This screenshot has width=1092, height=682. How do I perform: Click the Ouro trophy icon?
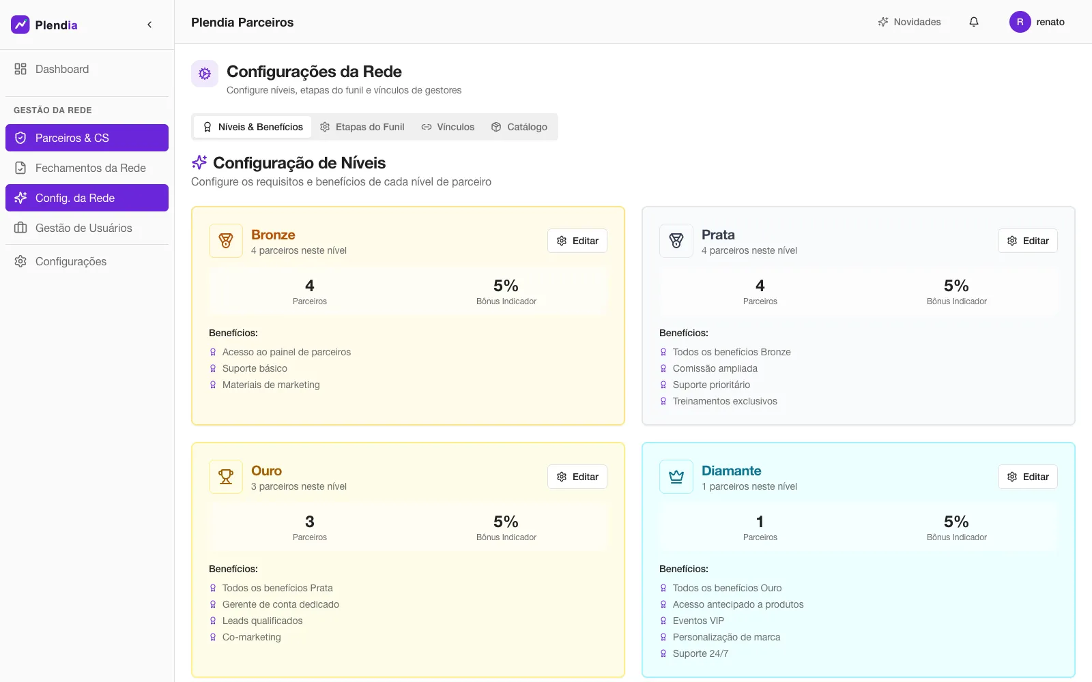226,477
